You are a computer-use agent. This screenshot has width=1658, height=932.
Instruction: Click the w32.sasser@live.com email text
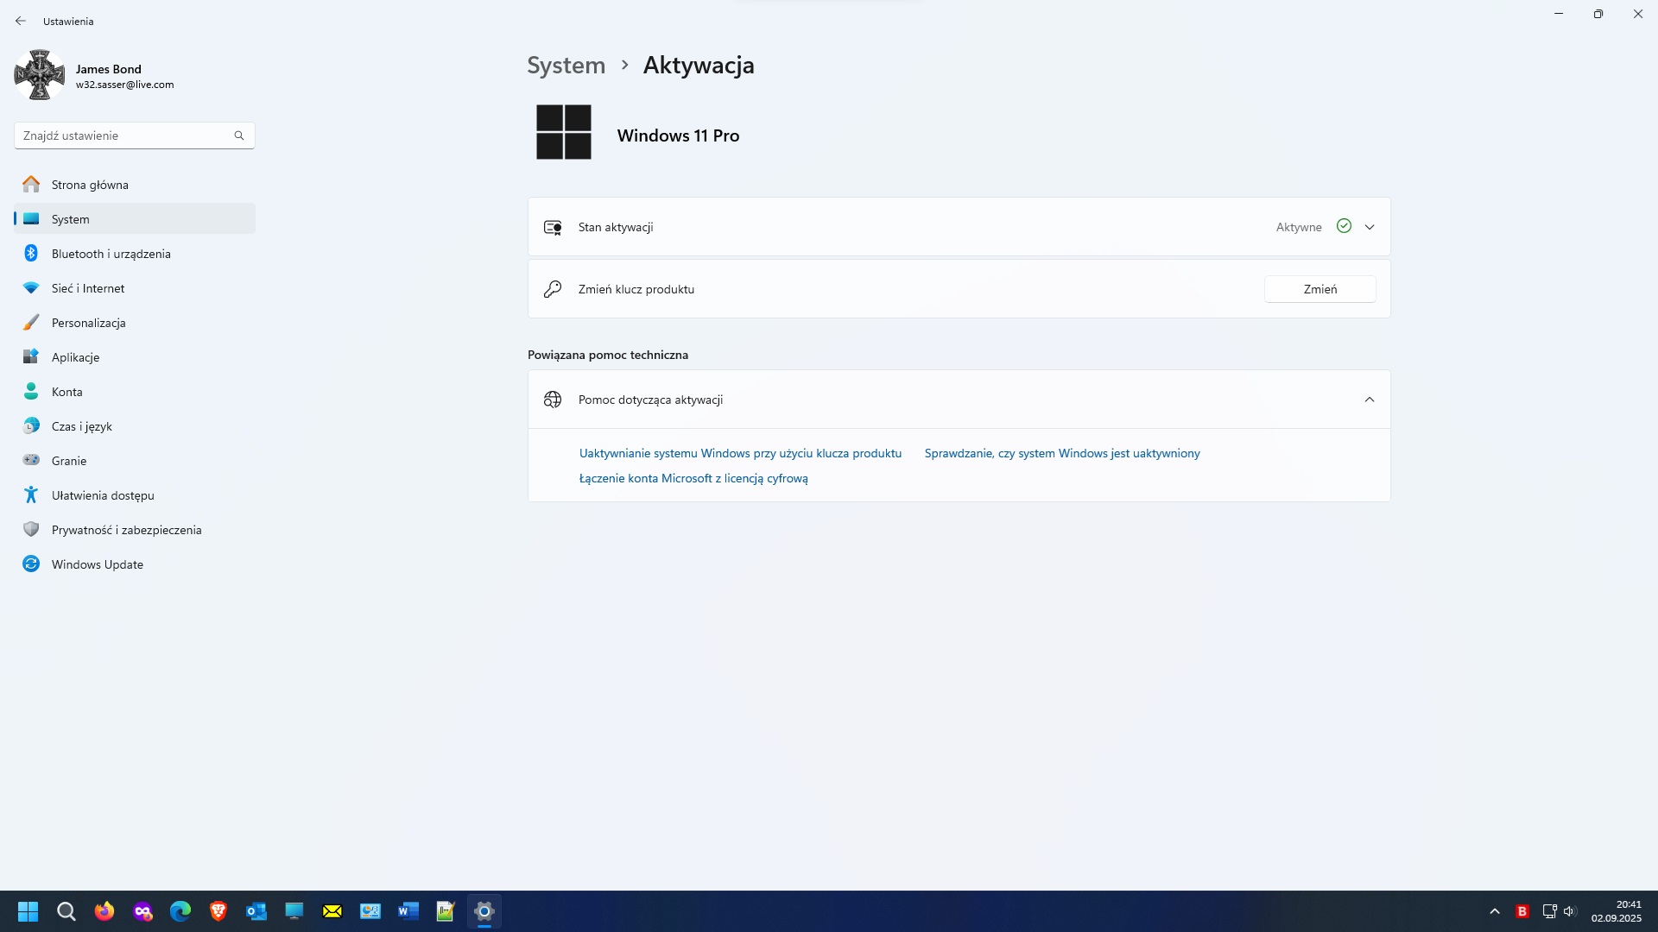pos(125,85)
